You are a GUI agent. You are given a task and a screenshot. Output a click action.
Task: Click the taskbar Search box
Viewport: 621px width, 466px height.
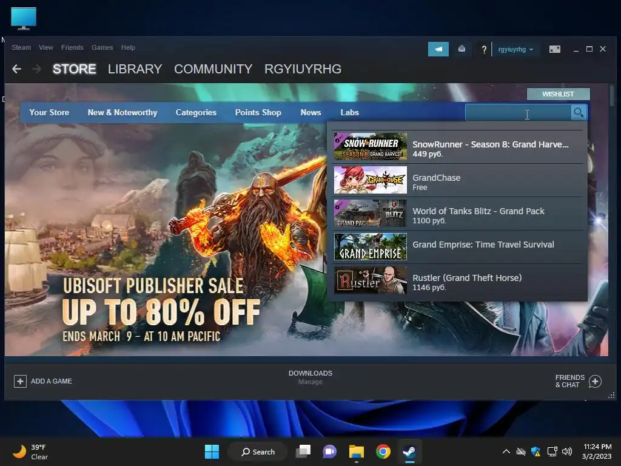257,451
